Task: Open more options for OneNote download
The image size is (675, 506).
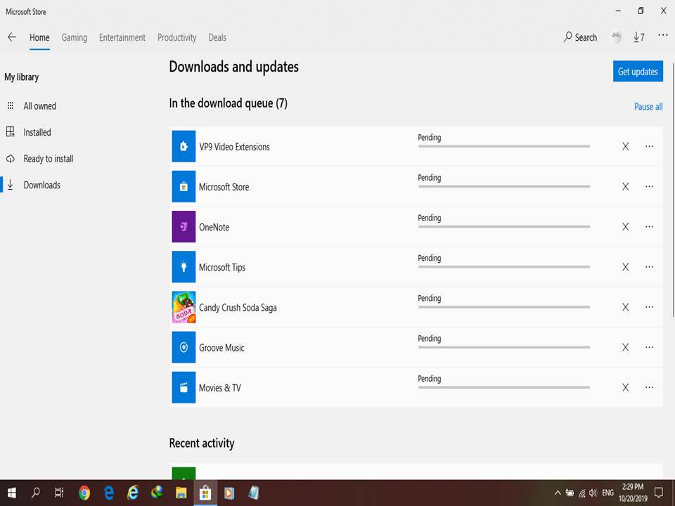Action: 649,227
